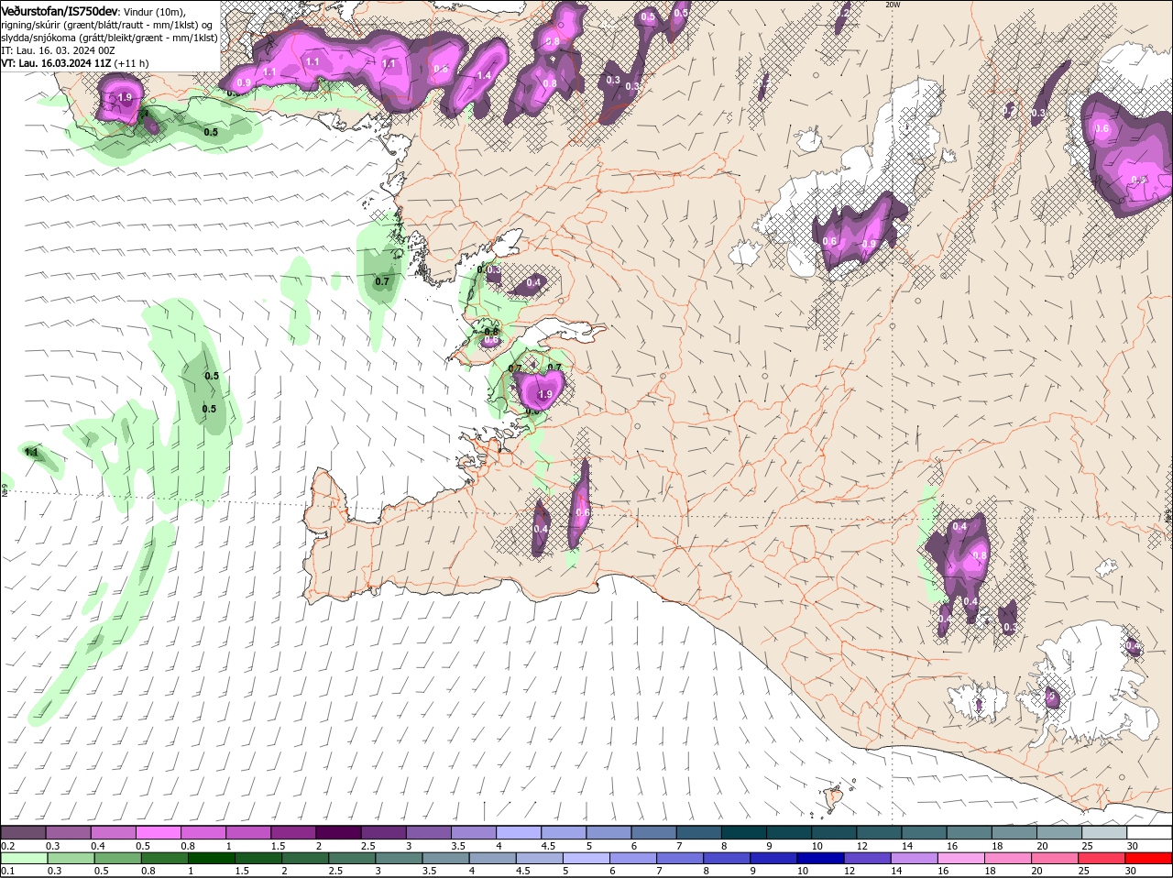
Task: Select lower legend swatch between 0.5 and 0.8
Action: pyautogui.click(x=117, y=858)
